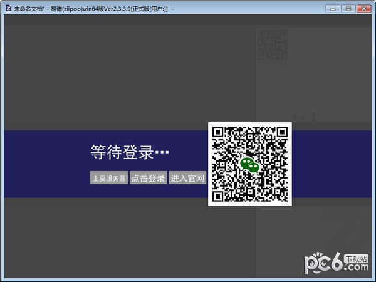Click the WeChat login QR code
The image size is (376, 282).
tap(250, 164)
